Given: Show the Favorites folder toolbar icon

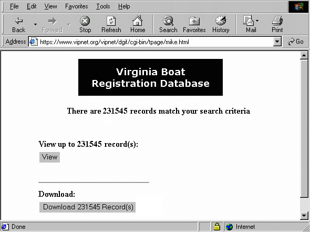Looking at the screenshot, I should tap(194, 24).
